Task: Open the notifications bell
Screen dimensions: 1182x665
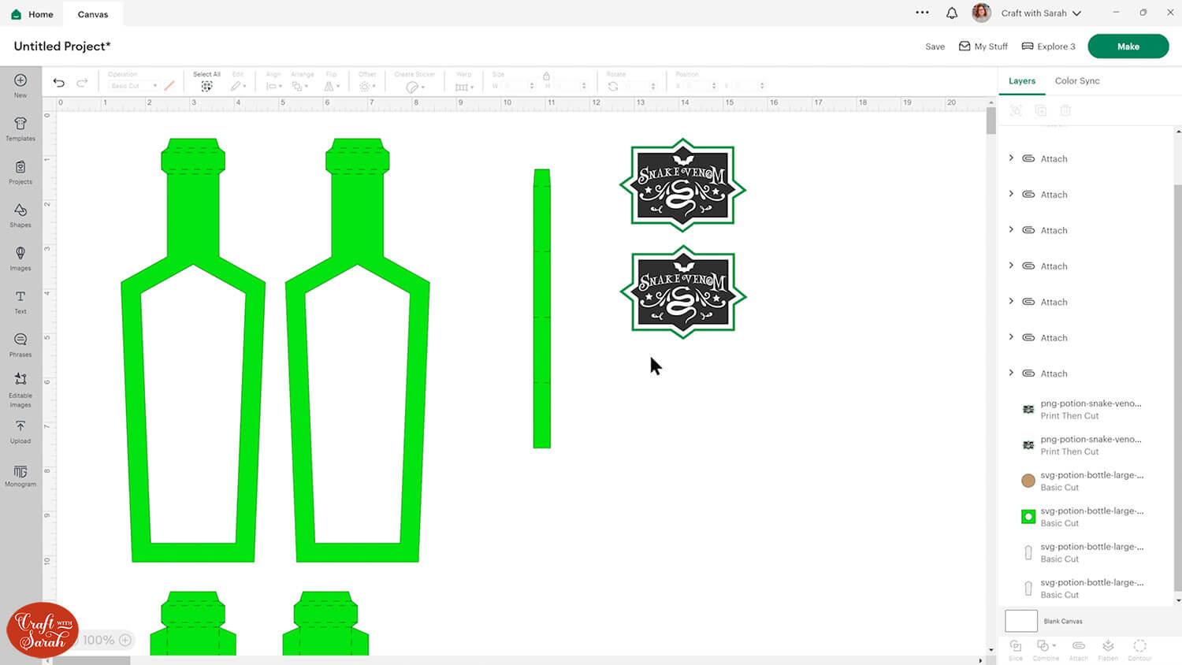Action: click(952, 13)
